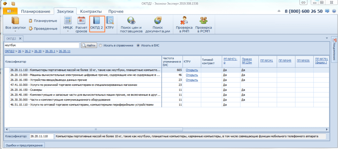Open the КТРУ catalog tool
Screen dimensions: 338x149
click(110, 23)
